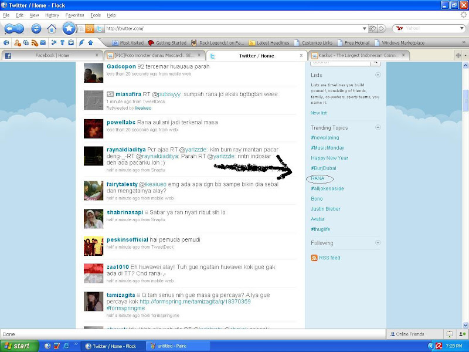Click the #nowplaying trending topic

pyautogui.click(x=325, y=138)
